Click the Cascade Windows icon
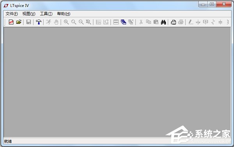Image resolution: width=234 pixels, height=147 pixels. tap(123, 22)
